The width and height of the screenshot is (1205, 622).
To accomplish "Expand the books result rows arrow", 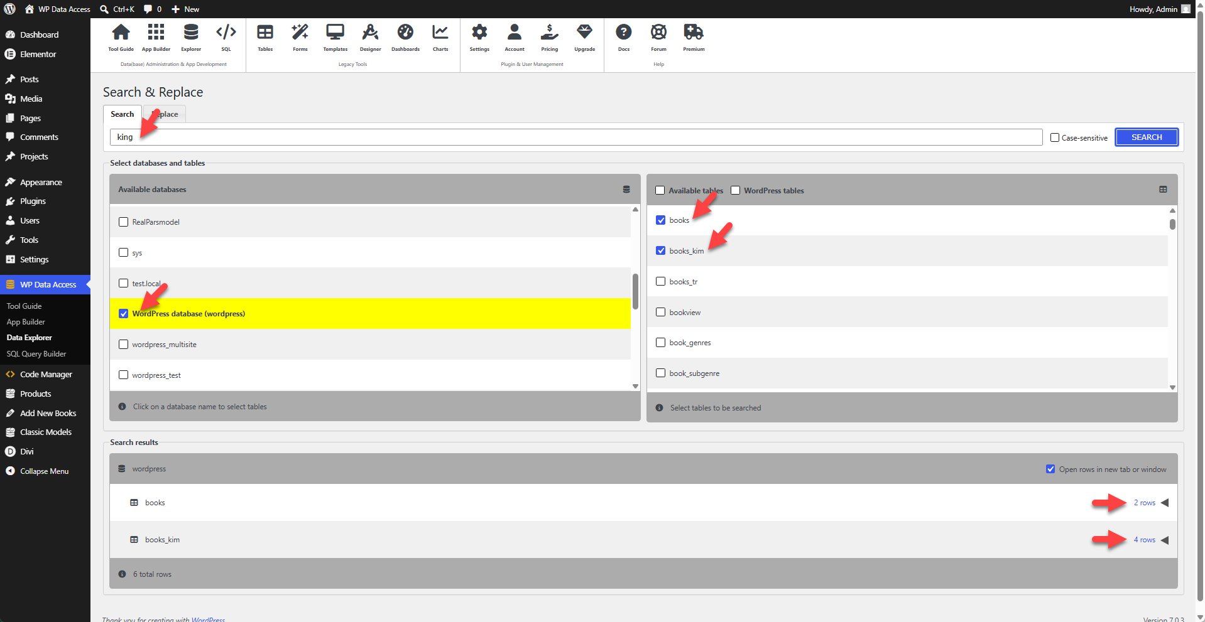I will [1165, 503].
